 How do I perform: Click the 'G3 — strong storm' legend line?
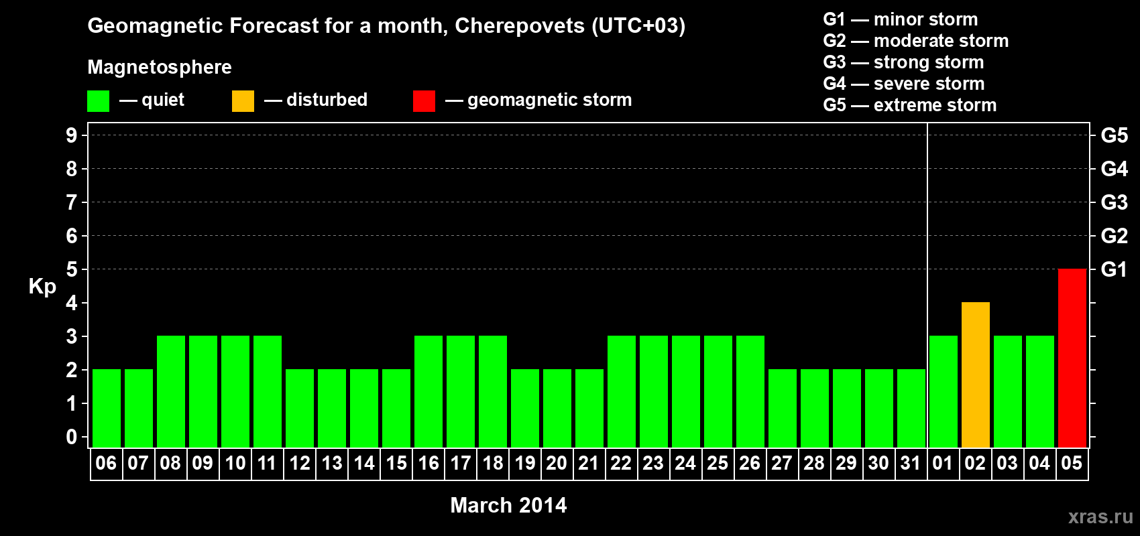(903, 62)
